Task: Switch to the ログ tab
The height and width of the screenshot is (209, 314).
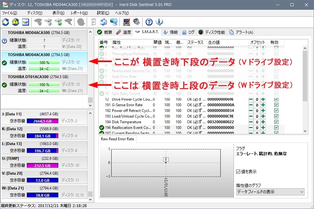Action: pos(189,32)
